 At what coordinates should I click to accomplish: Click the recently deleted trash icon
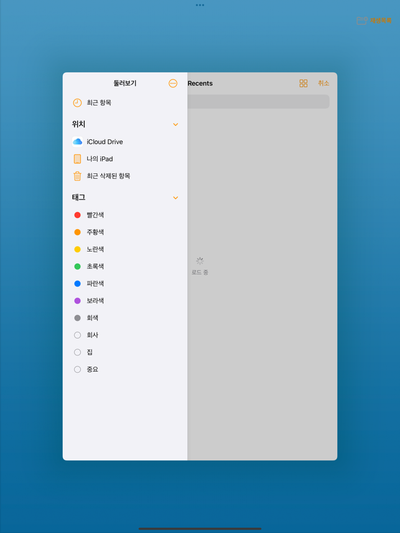click(x=77, y=176)
